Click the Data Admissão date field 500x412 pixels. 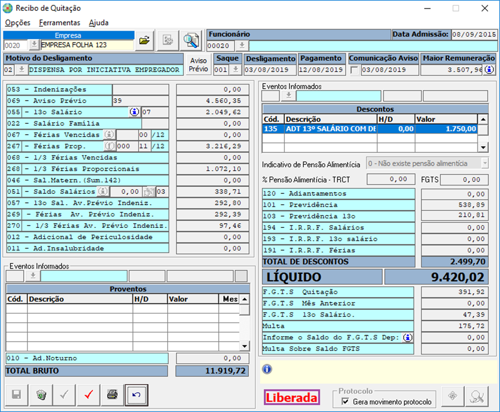point(474,35)
